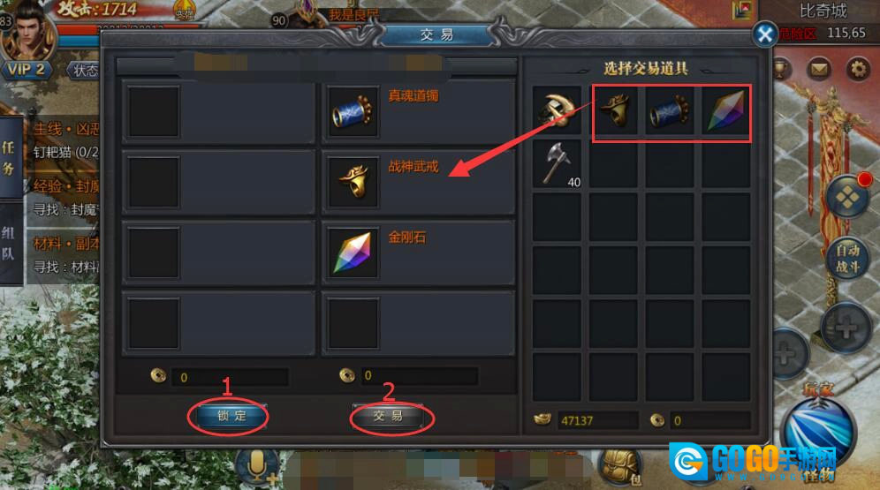Click the 战神武戒 ring in trade slot
880x490 pixels.
(353, 182)
